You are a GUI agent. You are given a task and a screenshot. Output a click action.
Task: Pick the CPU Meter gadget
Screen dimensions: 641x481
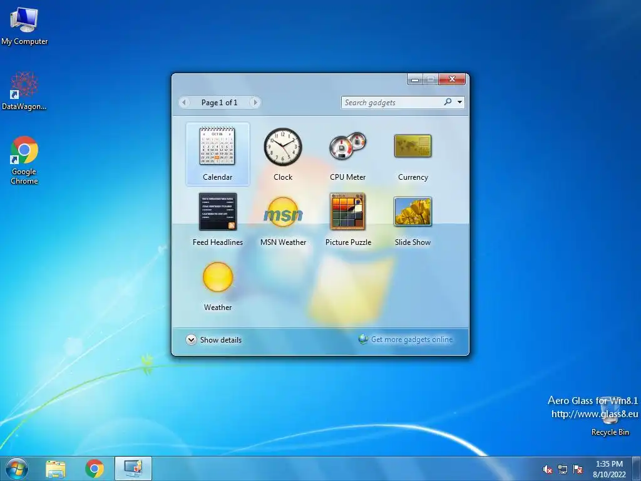pos(348,154)
